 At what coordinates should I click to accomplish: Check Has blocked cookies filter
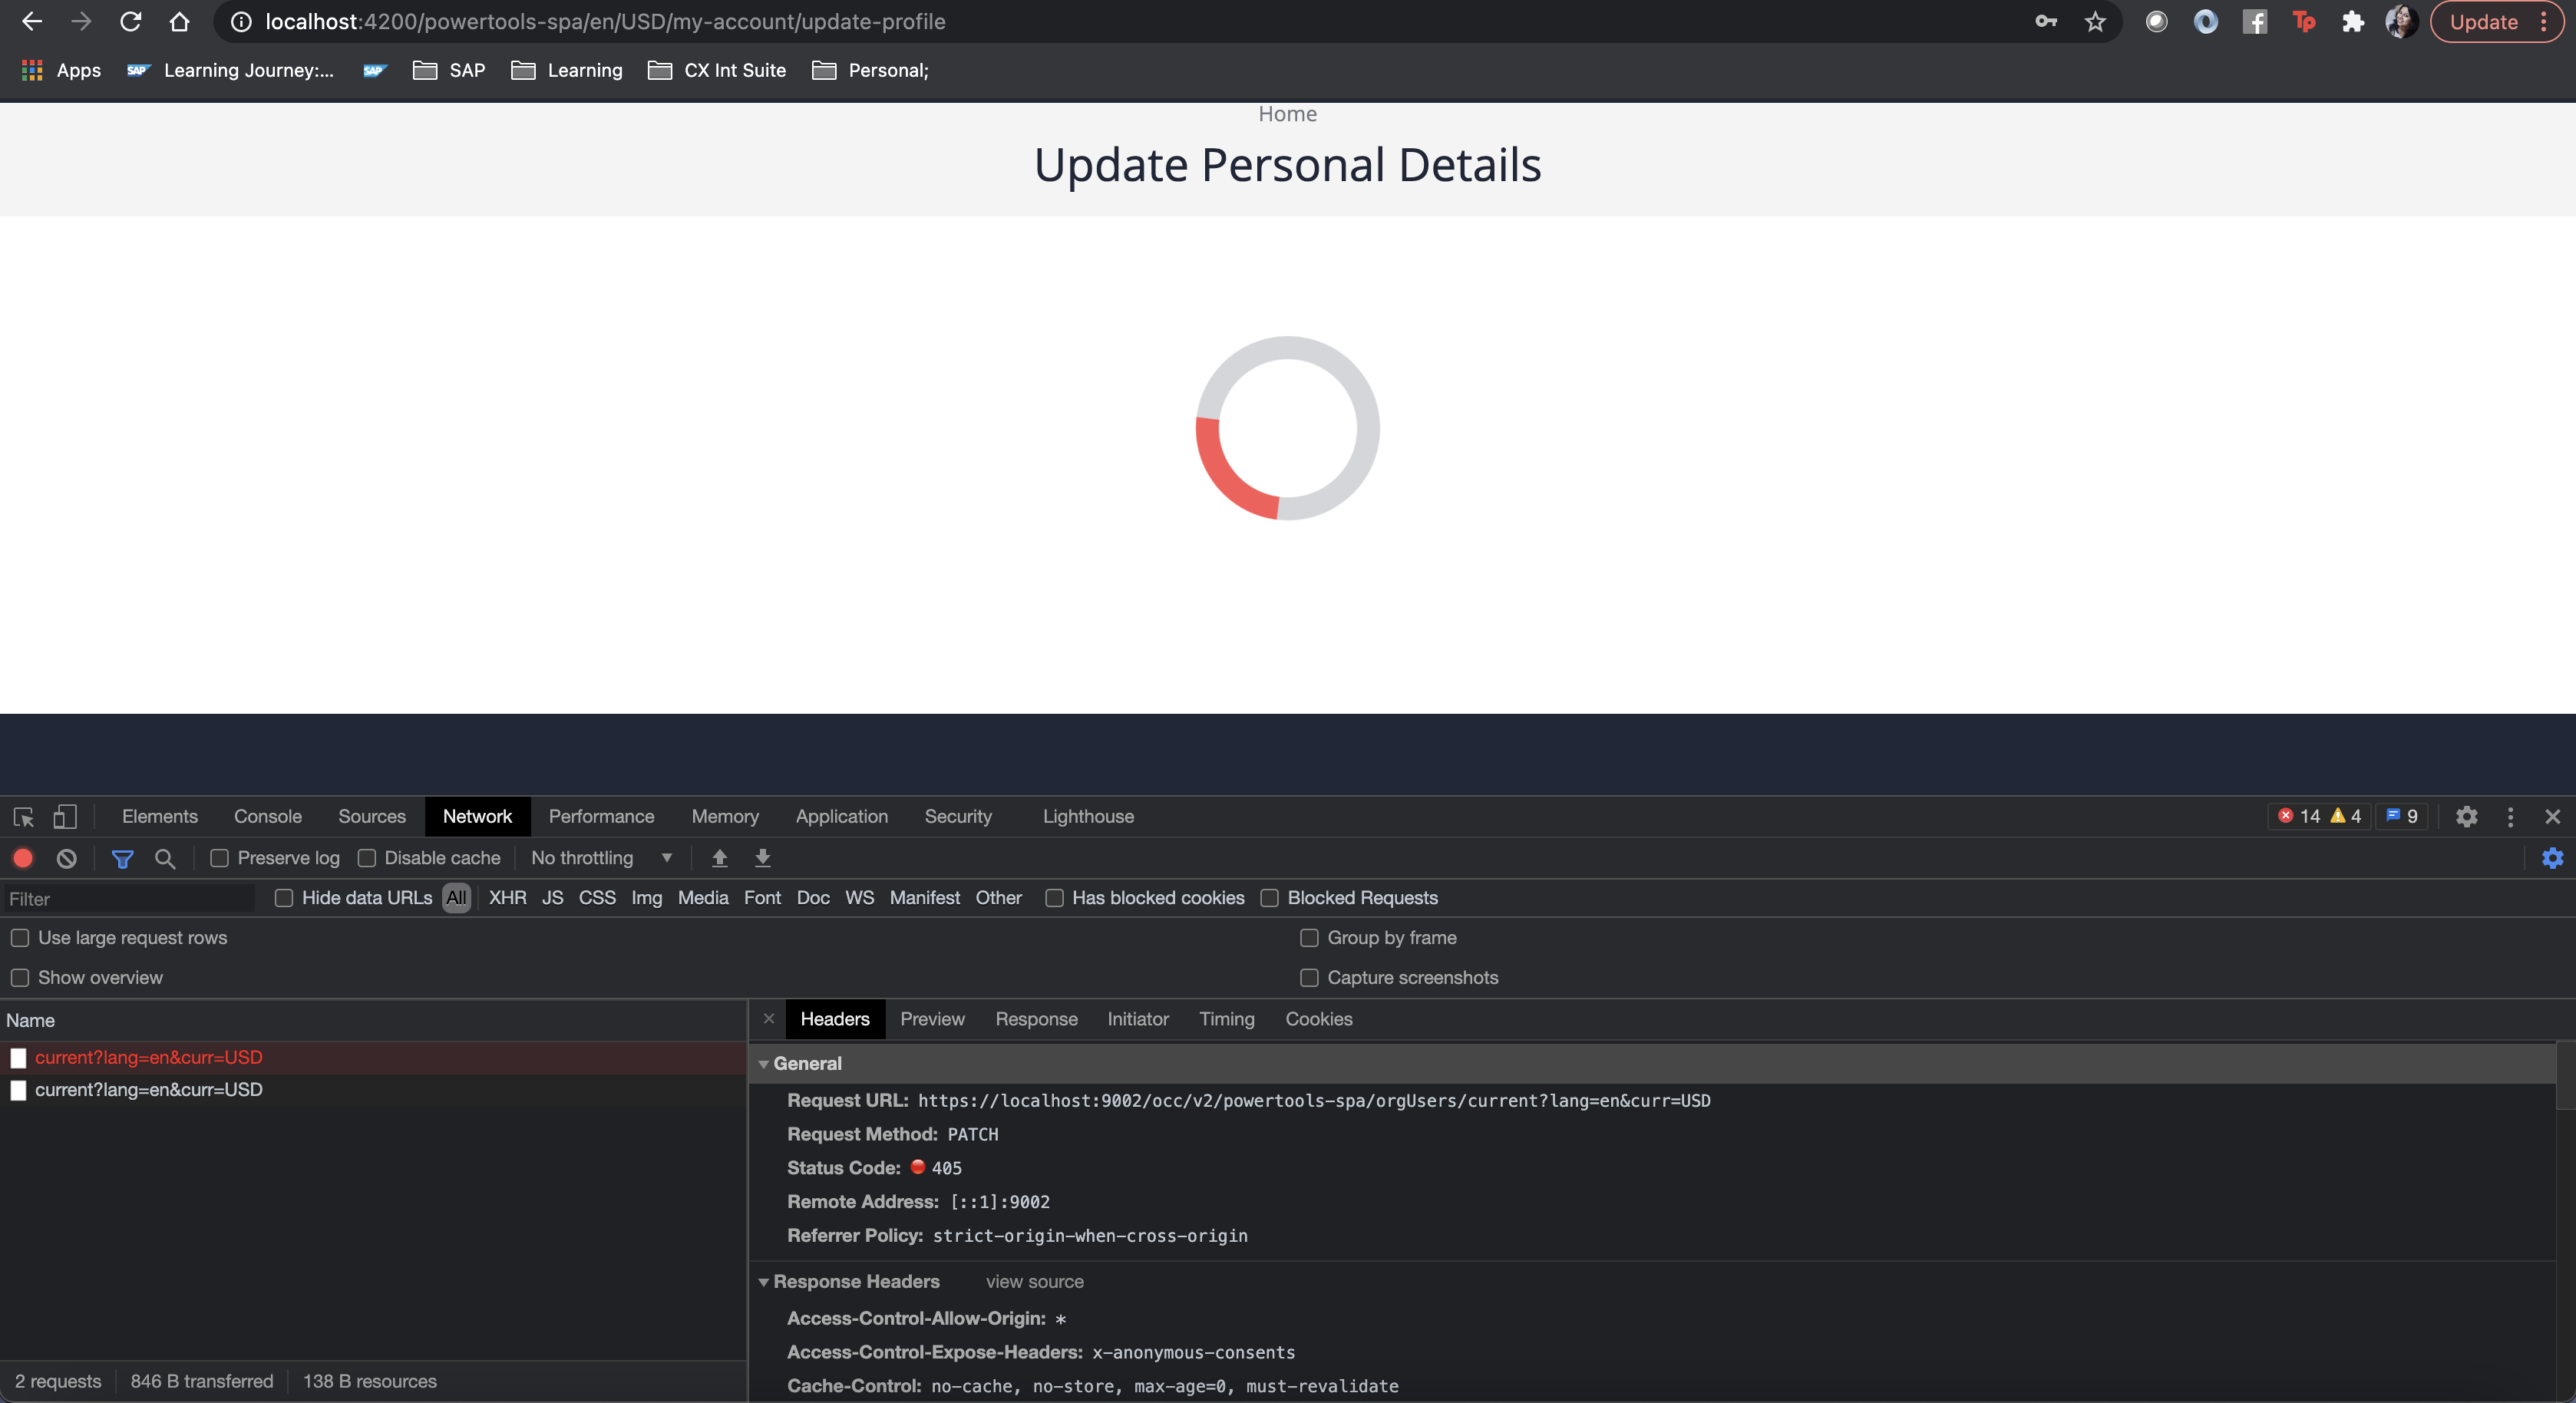click(1054, 898)
